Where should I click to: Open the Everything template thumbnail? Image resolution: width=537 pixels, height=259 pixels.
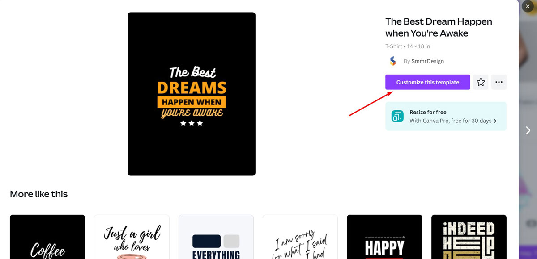[216, 237]
